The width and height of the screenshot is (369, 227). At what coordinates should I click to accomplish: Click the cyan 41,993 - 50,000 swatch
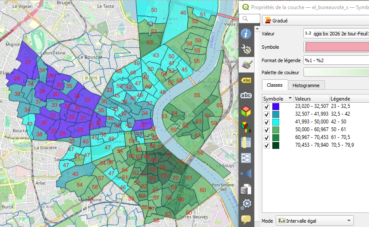[x=276, y=122]
